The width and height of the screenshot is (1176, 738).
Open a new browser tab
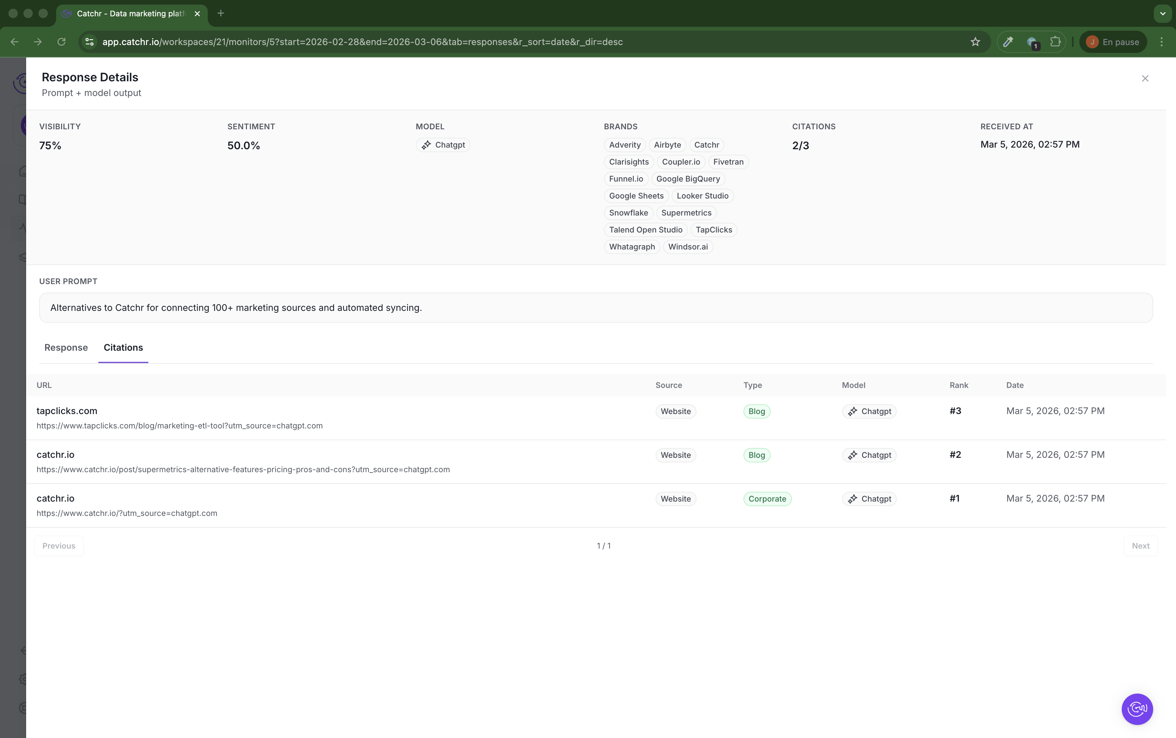(x=220, y=13)
